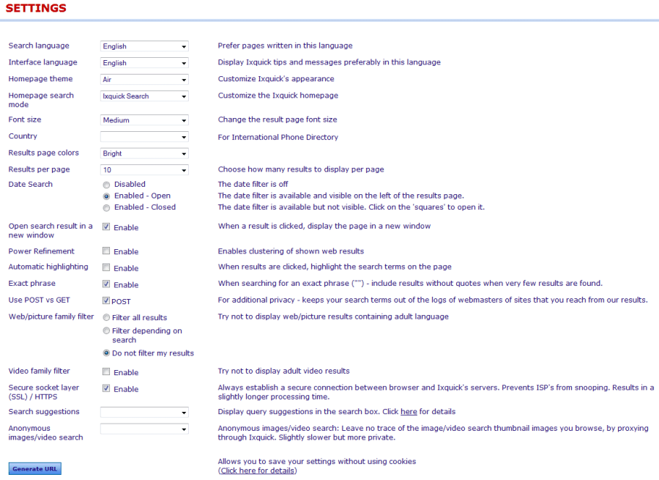Open the empty Country dropdown
This screenshot has height=480, width=659.
point(144,137)
